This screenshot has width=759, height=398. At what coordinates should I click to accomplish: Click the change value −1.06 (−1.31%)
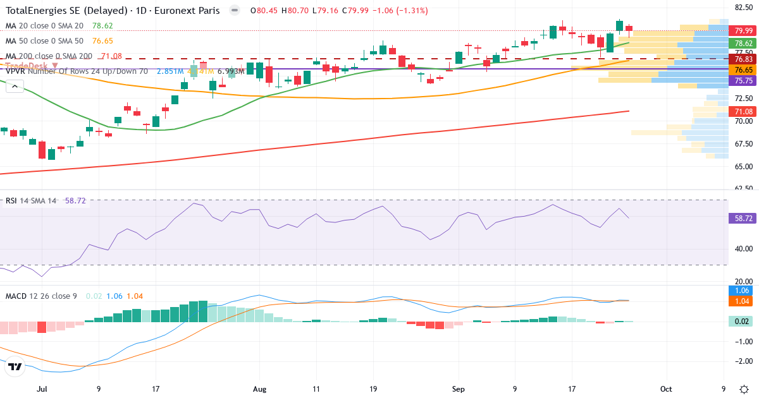coord(400,11)
